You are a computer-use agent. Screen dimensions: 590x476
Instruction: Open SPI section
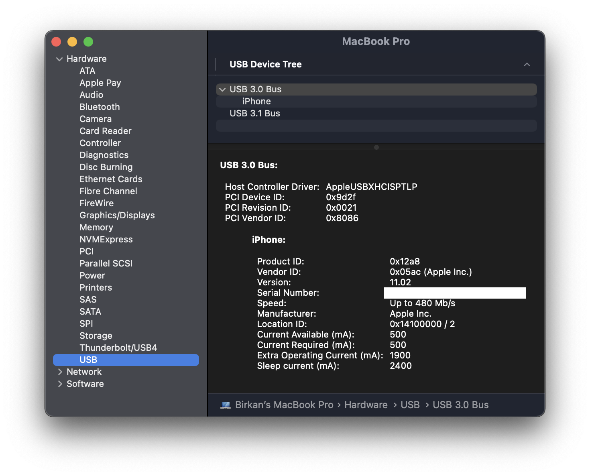click(86, 323)
